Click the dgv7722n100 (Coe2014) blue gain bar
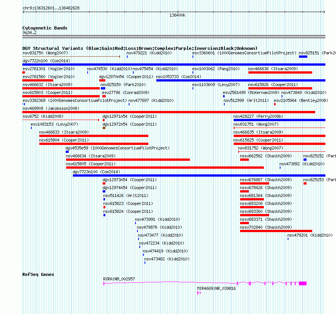The width and height of the screenshot is (336, 314). 174,65
